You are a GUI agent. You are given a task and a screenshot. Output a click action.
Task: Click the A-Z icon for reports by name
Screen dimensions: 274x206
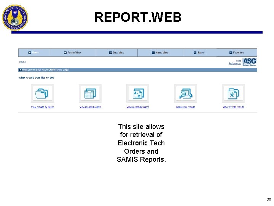pos(138,93)
